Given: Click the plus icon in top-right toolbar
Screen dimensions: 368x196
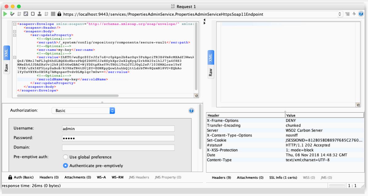Looking at the screenshot, I should click(354, 14).
